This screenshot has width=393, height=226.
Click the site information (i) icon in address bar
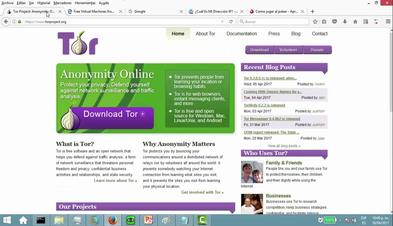tap(14, 22)
